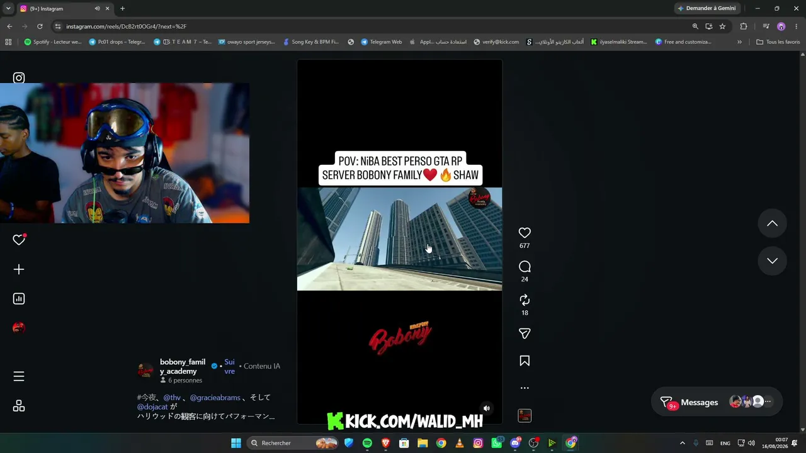The height and width of the screenshot is (453, 806).
Task: Click the Contenu IA label
Action: [262, 366]
